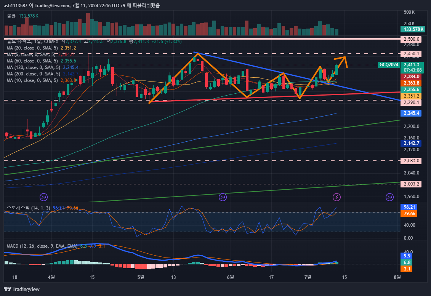Click the TradingView logo at bottom left
The image size is (431, 296).
22,289
